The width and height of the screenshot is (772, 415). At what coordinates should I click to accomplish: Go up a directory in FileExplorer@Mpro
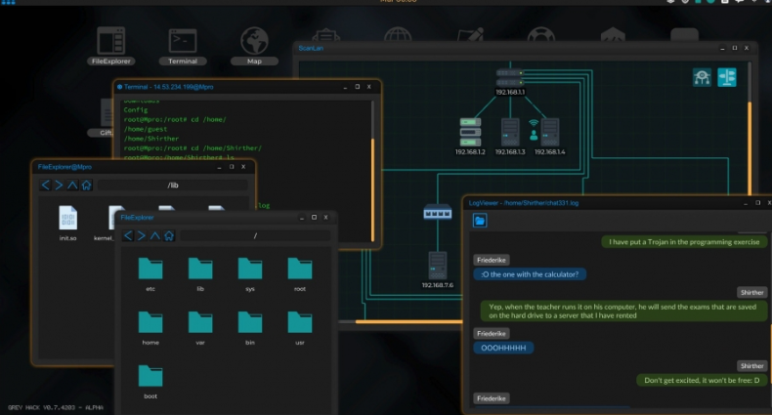point(72,185)
